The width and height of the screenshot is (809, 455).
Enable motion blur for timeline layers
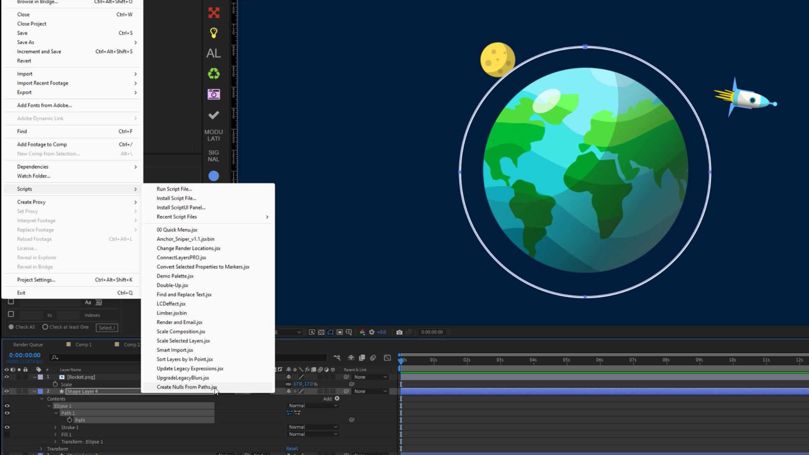click(373, 358)
